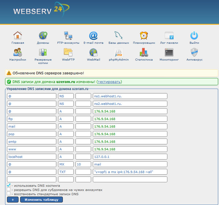219x205 pixels.
Task: Click the MX value field 'mail'
Action: pyautogui.click(x=130, y=164)
